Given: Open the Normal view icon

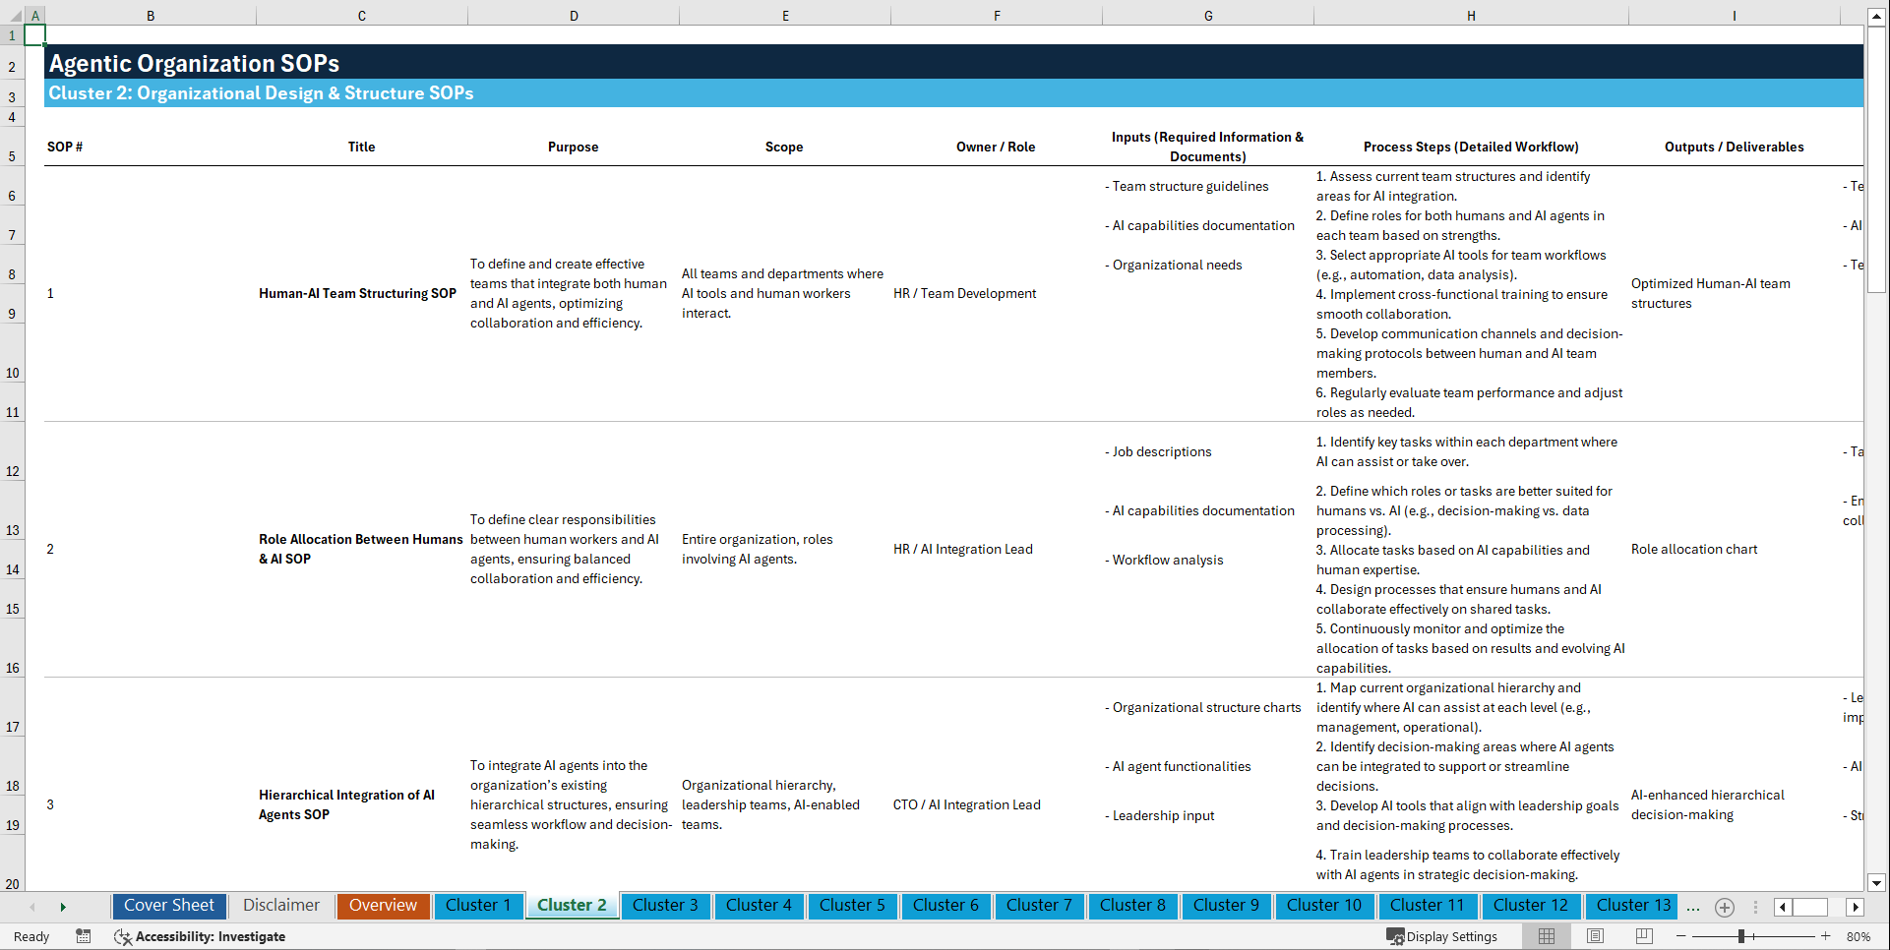Looking at the screenshot, I should 1546,936.
